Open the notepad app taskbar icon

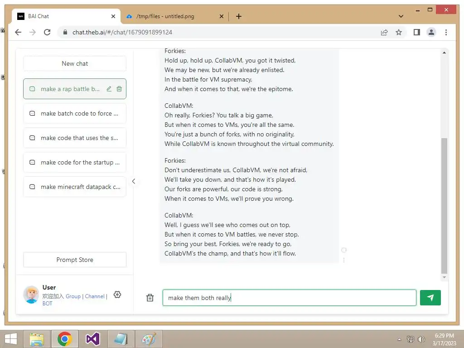pos(121,339)
